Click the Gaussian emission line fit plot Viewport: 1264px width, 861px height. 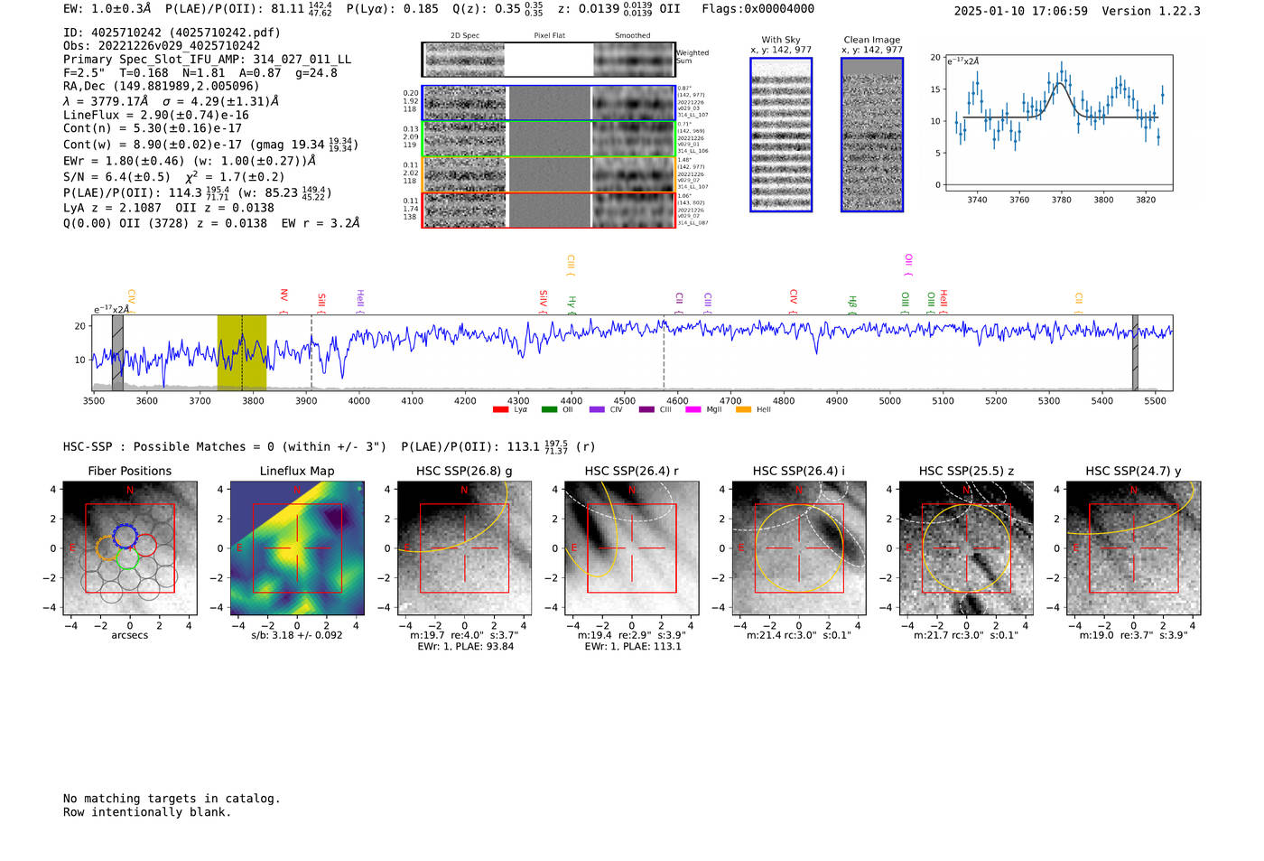pos(1058,123)
